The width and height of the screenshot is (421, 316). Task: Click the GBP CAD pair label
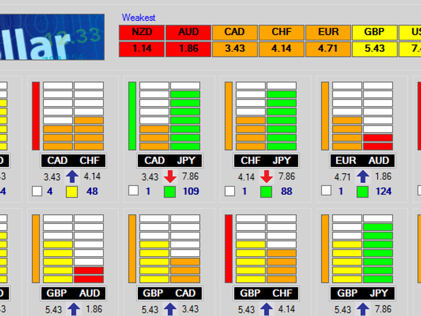coord(170,293)
